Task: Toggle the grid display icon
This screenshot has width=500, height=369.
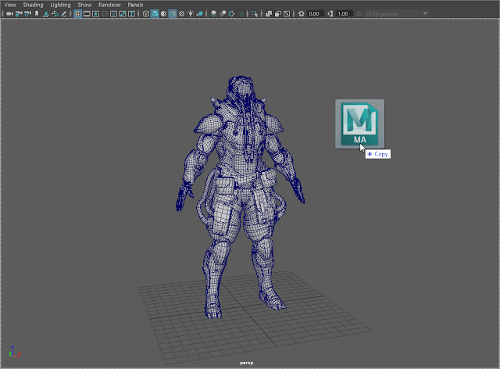Action: click(x=78, y=14)
